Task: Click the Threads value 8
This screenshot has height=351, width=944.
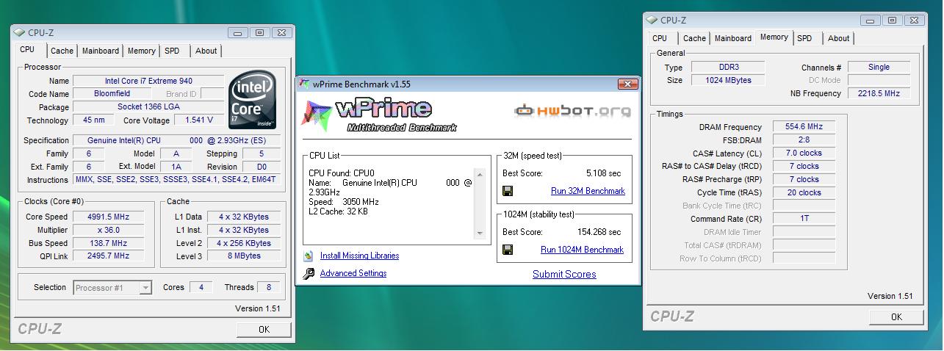Action: click(269, 287)
